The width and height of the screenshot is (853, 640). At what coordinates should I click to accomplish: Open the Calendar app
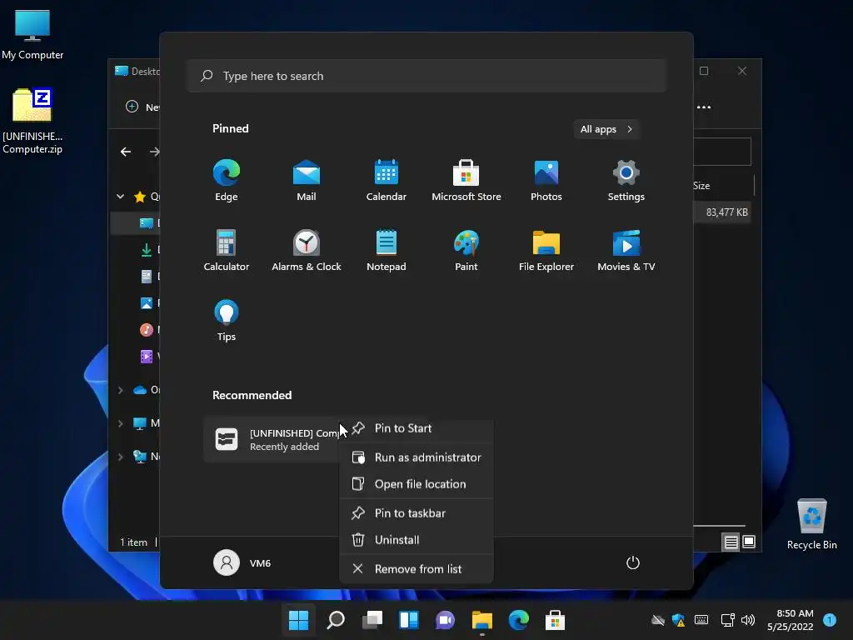click(x=387, y=181)
